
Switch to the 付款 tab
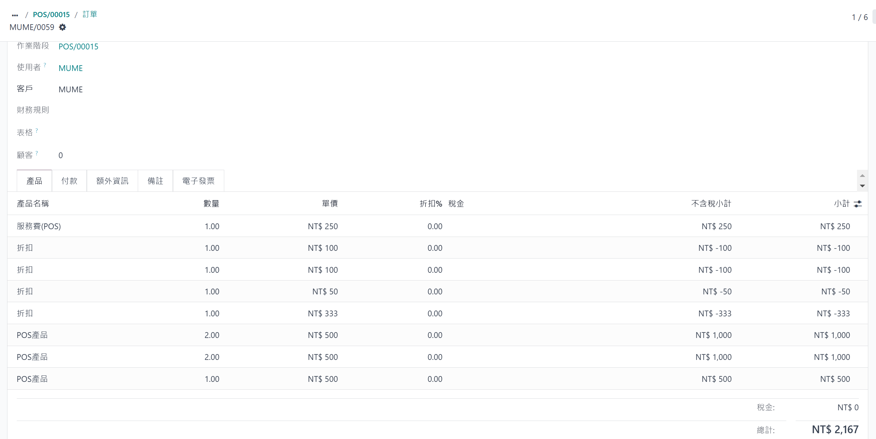tap(69, 181)
